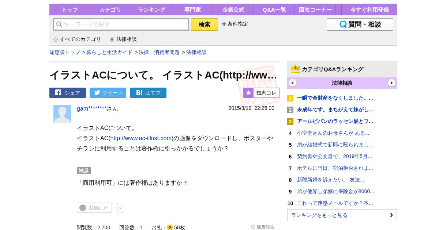Open the Q&A一覧 tab
The image size is (439, 230).
click(x=274, y=9)
